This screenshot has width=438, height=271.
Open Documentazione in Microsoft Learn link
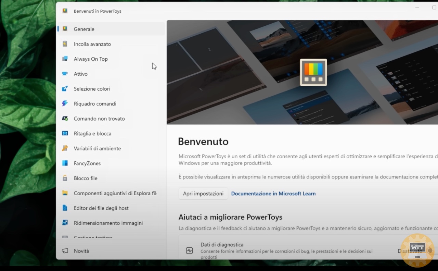tap(273, 194)
